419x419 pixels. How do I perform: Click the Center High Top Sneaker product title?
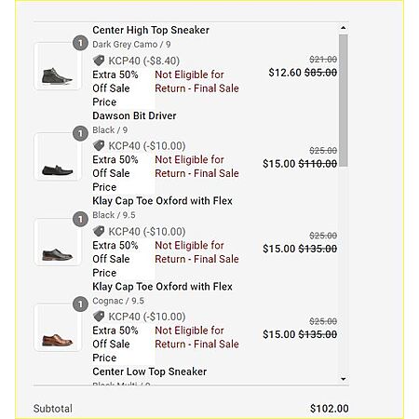[x=151, y=30]
